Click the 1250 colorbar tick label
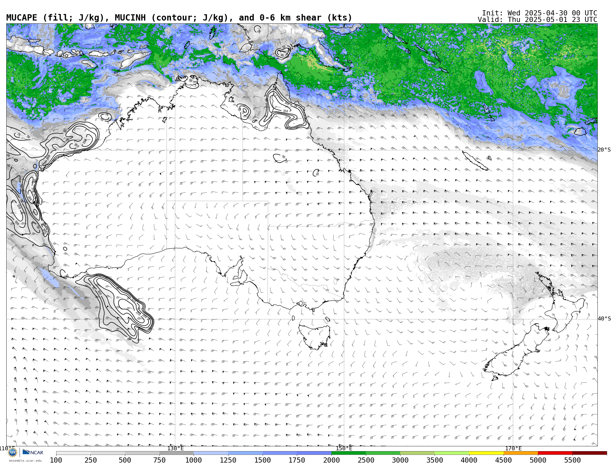The height and width of the screenshot is (464, 616). coord(228,460)
